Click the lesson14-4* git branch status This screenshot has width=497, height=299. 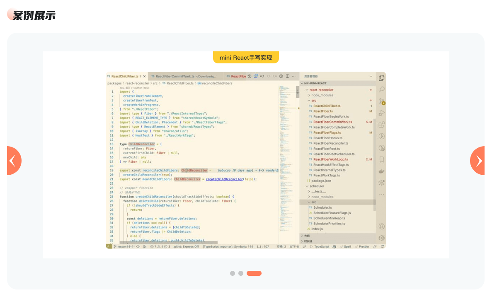[124, 247]
